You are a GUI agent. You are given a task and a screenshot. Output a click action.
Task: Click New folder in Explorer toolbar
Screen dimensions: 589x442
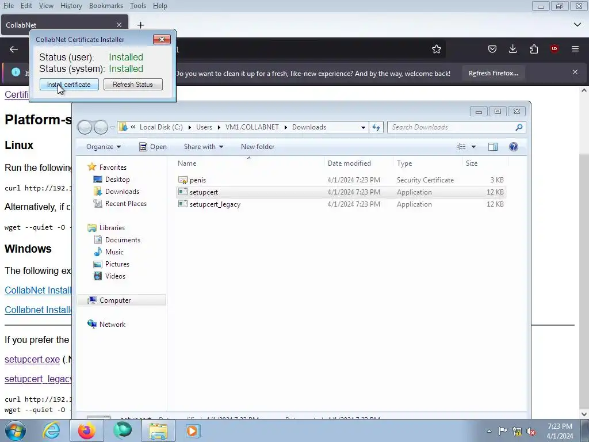(258, 147)
